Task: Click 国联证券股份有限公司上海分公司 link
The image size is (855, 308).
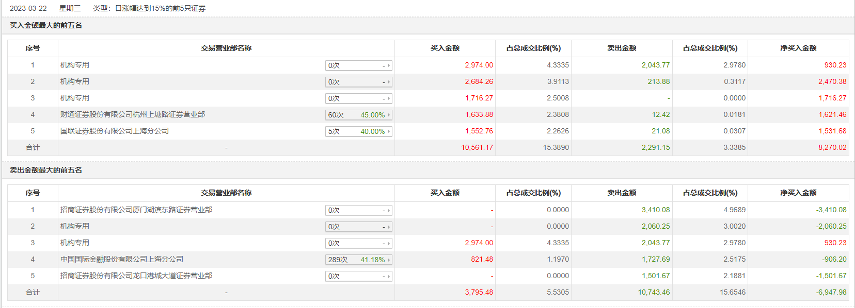Action: pyautogui.click(x=115, y=131)
